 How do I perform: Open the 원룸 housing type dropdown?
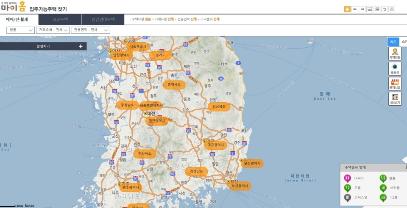20,30
